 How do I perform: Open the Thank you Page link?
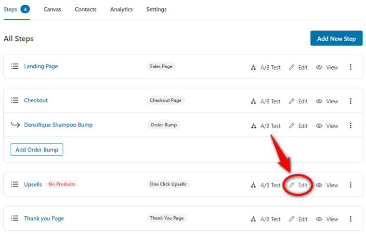pos(44,219)
